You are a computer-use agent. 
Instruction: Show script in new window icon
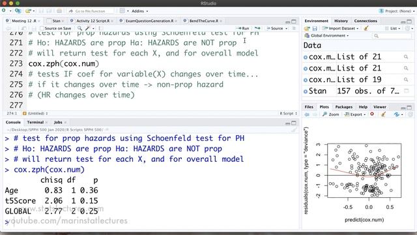point(23,28)
